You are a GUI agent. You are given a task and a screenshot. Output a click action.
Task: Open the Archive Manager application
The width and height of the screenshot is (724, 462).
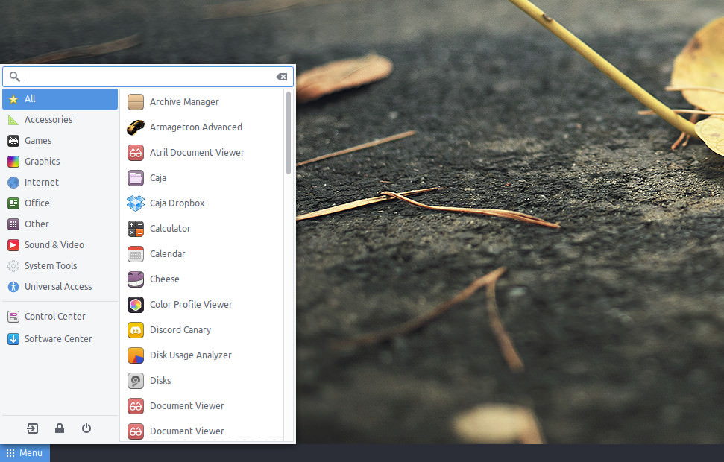click(202, 102)
